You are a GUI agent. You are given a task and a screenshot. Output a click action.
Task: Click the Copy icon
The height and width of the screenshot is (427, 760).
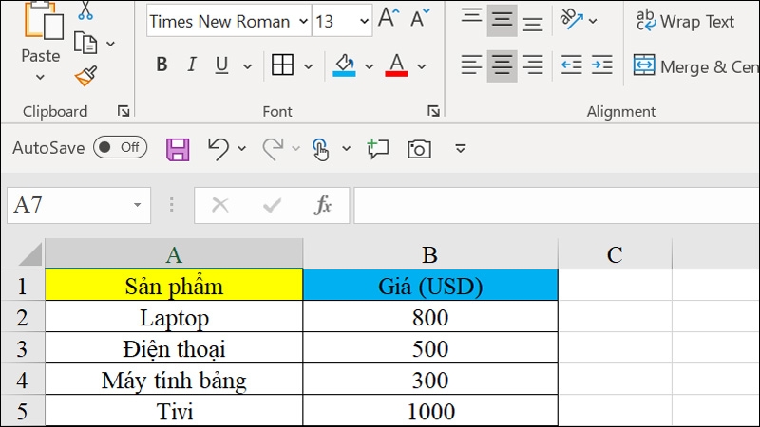pyautogui.click(x=85, y=43)
